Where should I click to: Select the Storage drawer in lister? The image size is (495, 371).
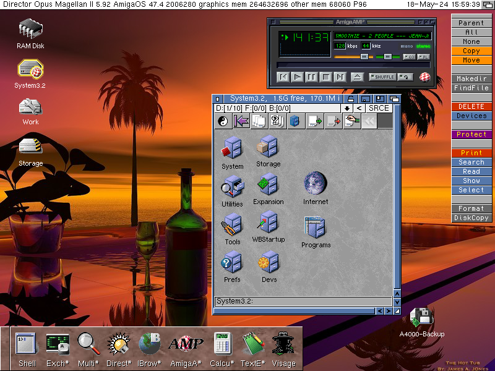269,146
